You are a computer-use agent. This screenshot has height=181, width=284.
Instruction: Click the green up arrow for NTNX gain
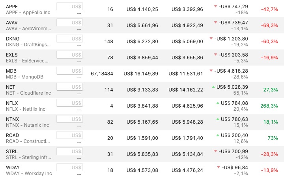point(218,119)
